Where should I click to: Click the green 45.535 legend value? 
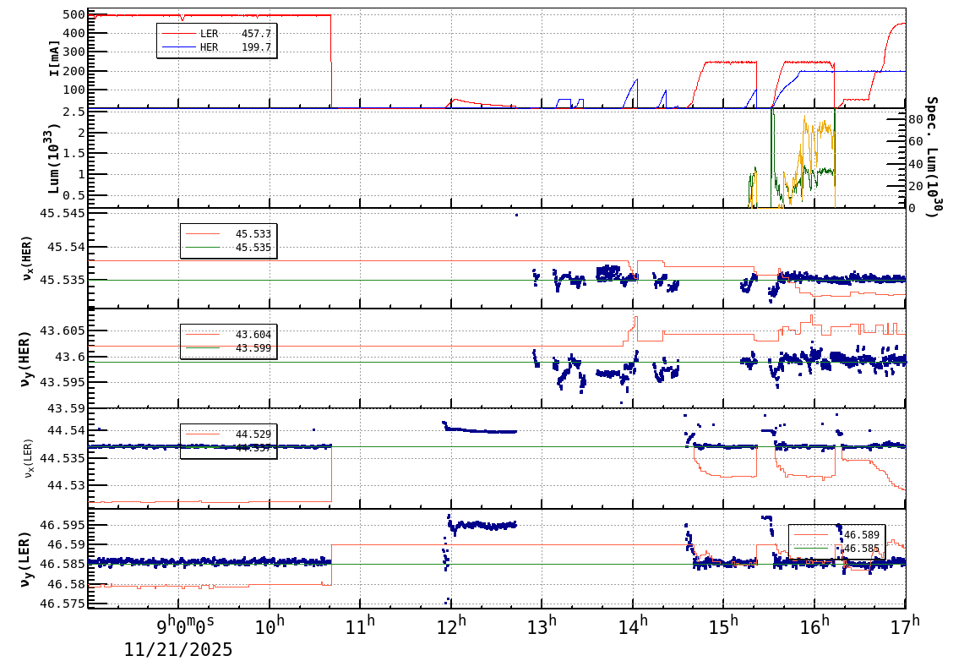(253, 248)
